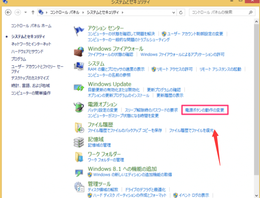260x198 pixels.
Task: Click the Action Center flag icon
Action: pos(79,31)
